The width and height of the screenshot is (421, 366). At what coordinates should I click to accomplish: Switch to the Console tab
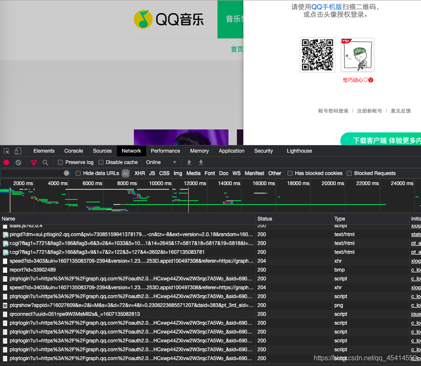(73, 151)
